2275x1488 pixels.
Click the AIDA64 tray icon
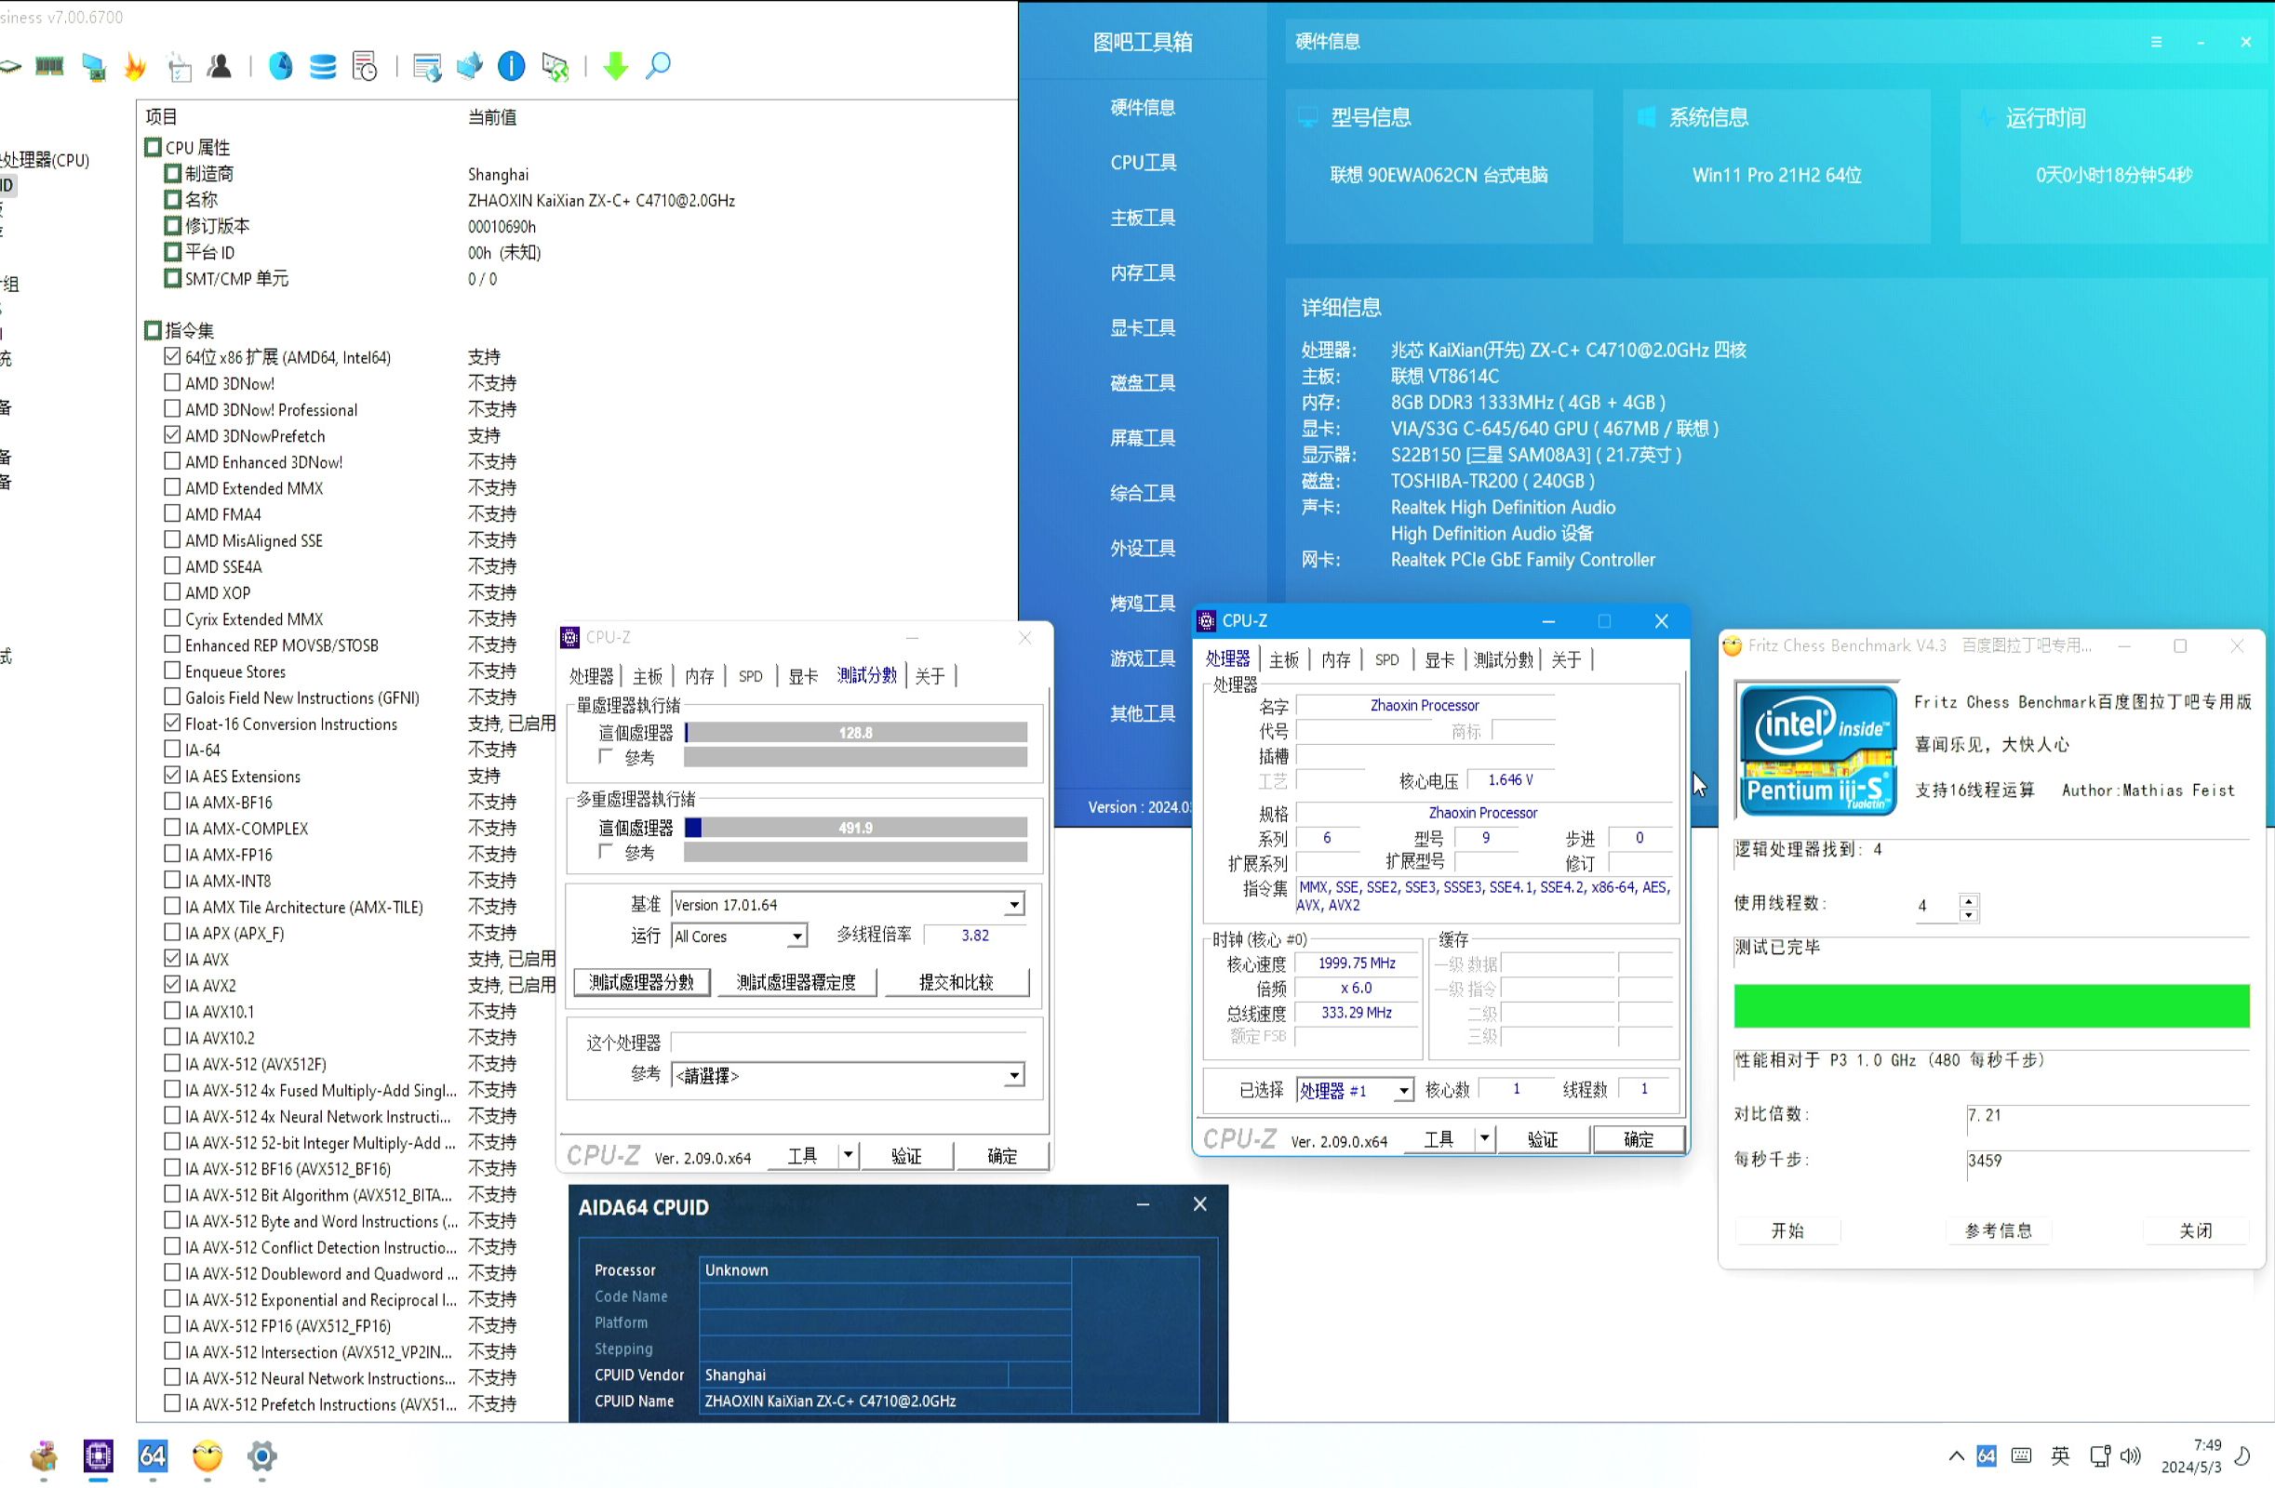1987,1456
